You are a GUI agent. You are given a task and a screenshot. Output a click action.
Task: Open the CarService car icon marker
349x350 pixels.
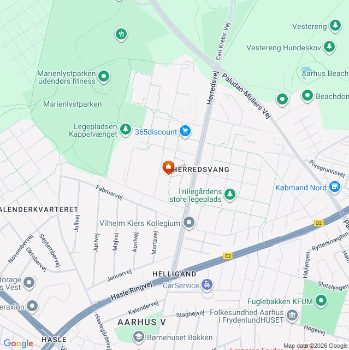click(207, 285)
